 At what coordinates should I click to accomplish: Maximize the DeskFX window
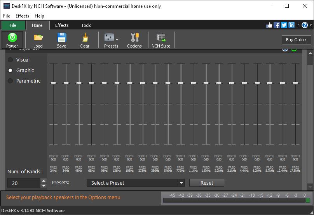pyautogui.click(x=287, y=6)
